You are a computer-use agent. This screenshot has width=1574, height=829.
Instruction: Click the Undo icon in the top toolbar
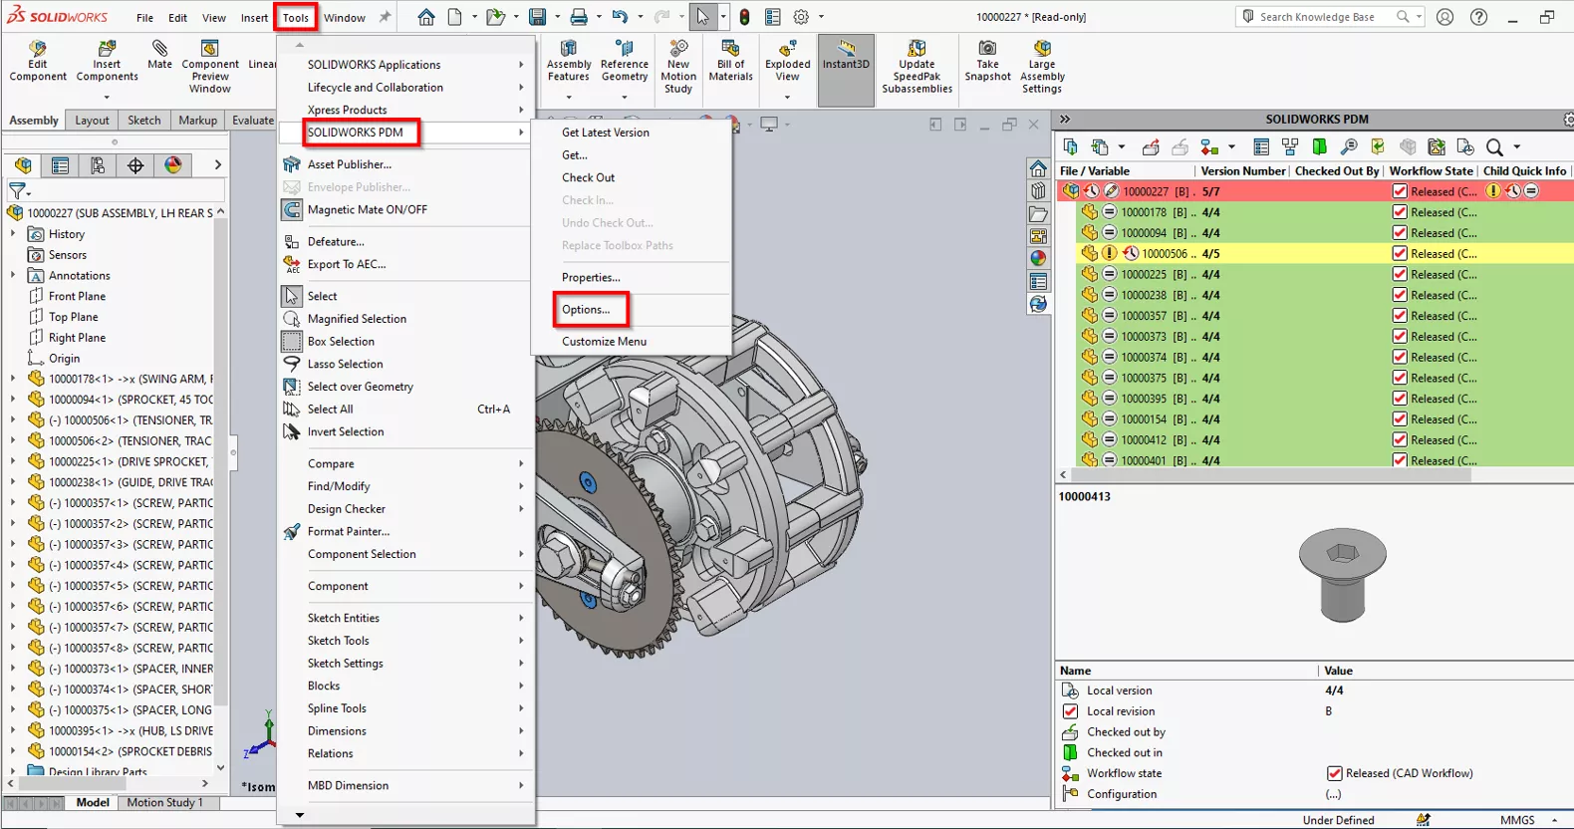pos(620,17)
